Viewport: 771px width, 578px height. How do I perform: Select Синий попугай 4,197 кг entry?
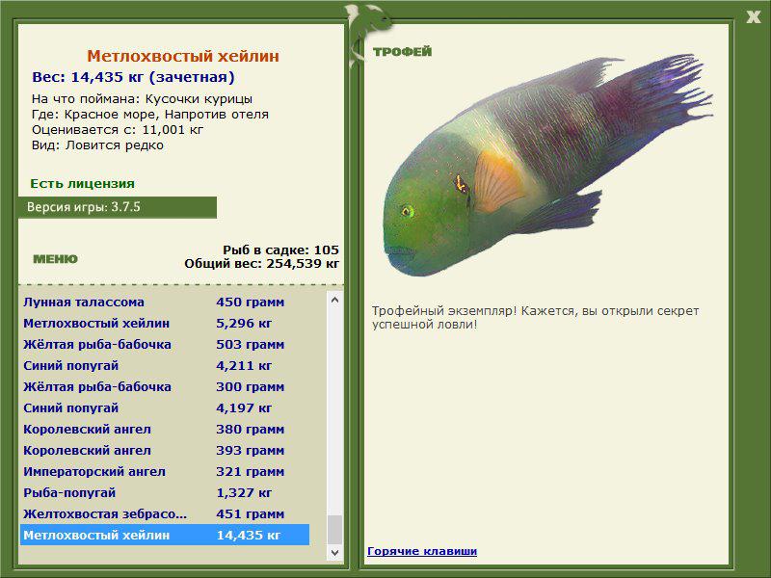coord(165,407)
